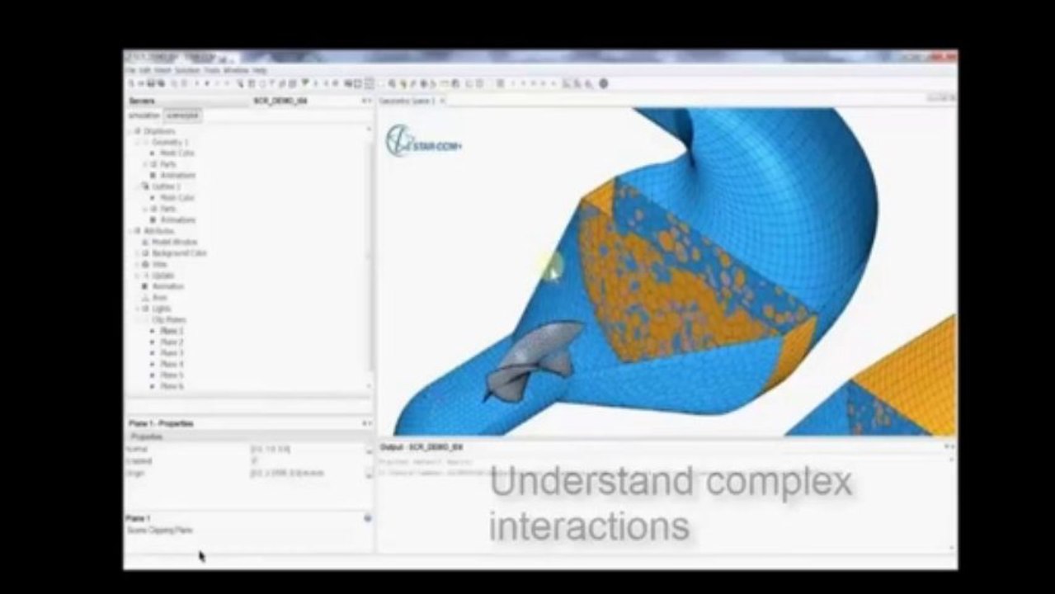This screenshot has width=1055, height=594.
Task: Open the File menu
Action: pos(131,71)
